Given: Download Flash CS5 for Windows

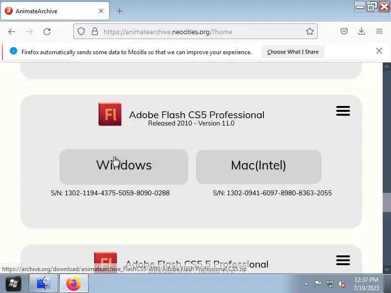Looking at the screenshot, I should coord(124,167).
